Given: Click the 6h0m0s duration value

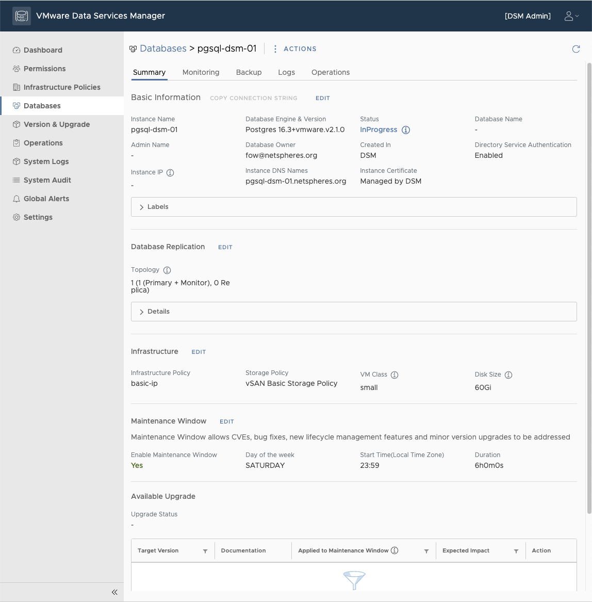Looking at the screenshot, I should click(x=489, y=465).
